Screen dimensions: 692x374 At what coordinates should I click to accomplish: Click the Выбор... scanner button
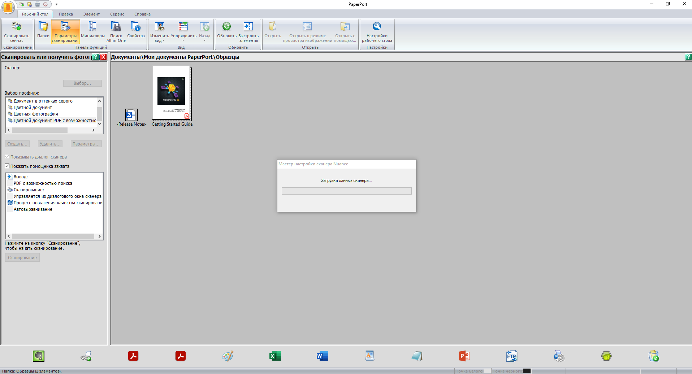82,83
